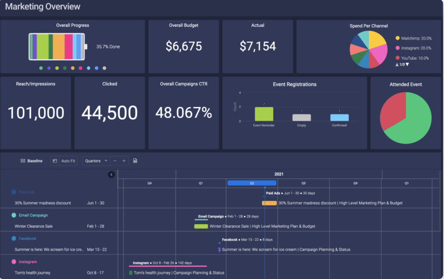Click the Paid Ads group color circle

coord(14,192)
